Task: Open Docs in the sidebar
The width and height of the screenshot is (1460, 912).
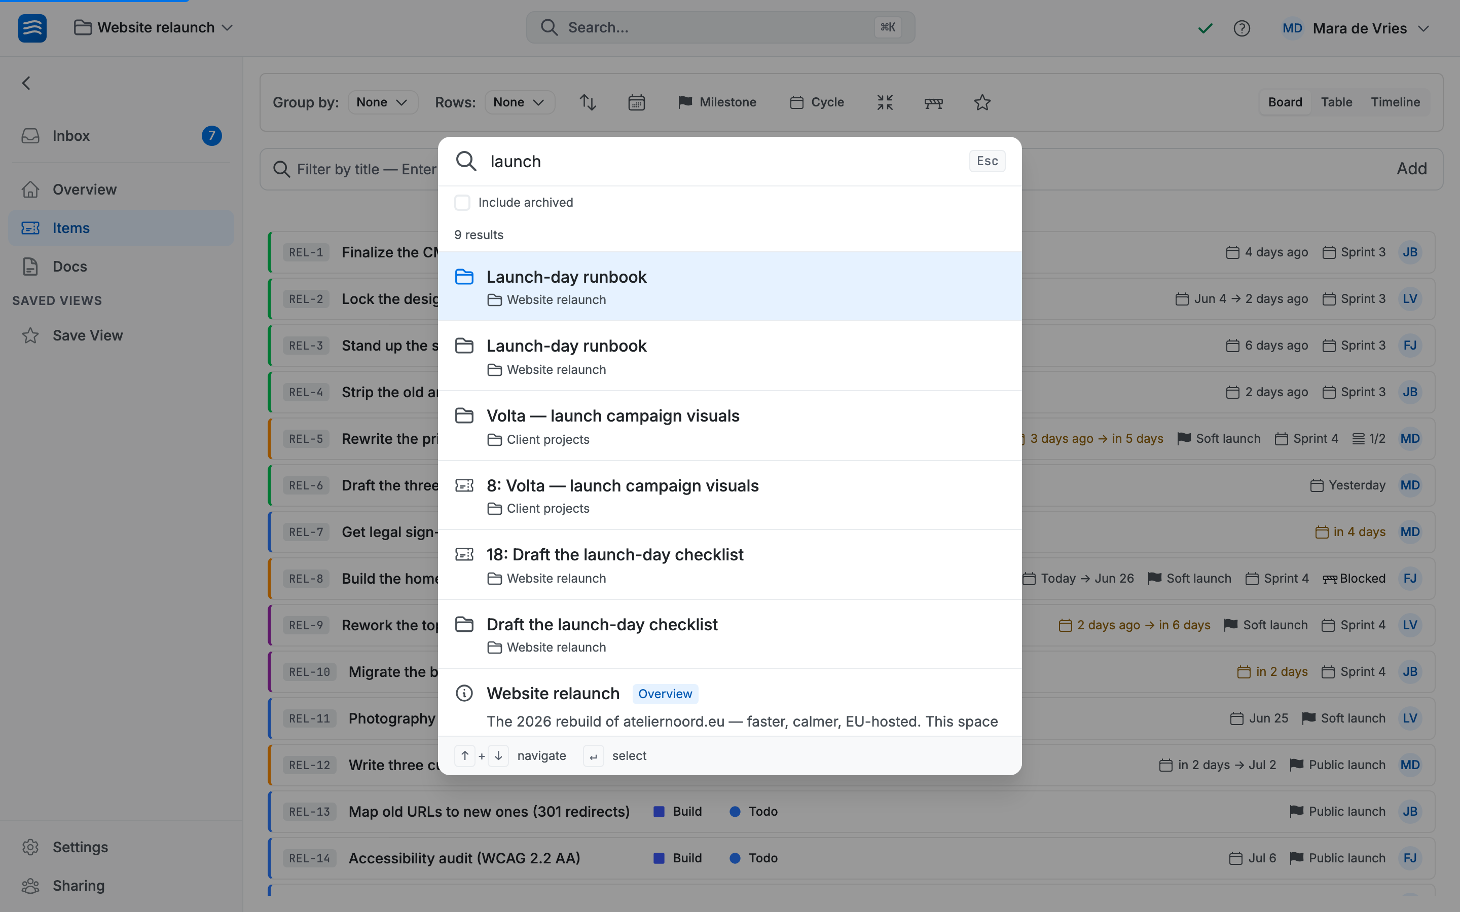Action: coord(121,267)
